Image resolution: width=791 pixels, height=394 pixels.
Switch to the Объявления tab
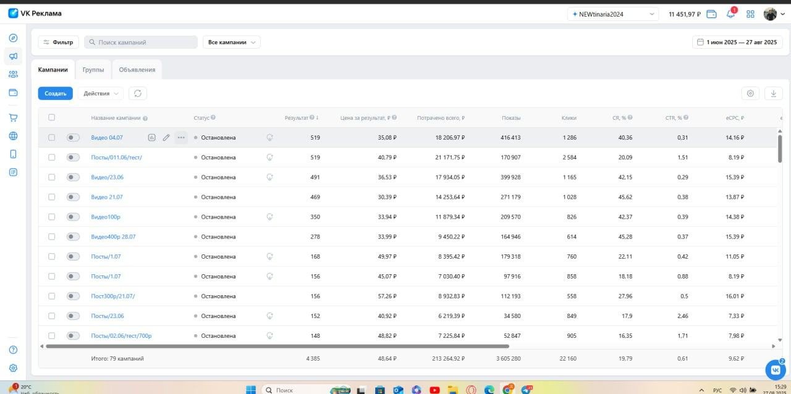[137, 70]
